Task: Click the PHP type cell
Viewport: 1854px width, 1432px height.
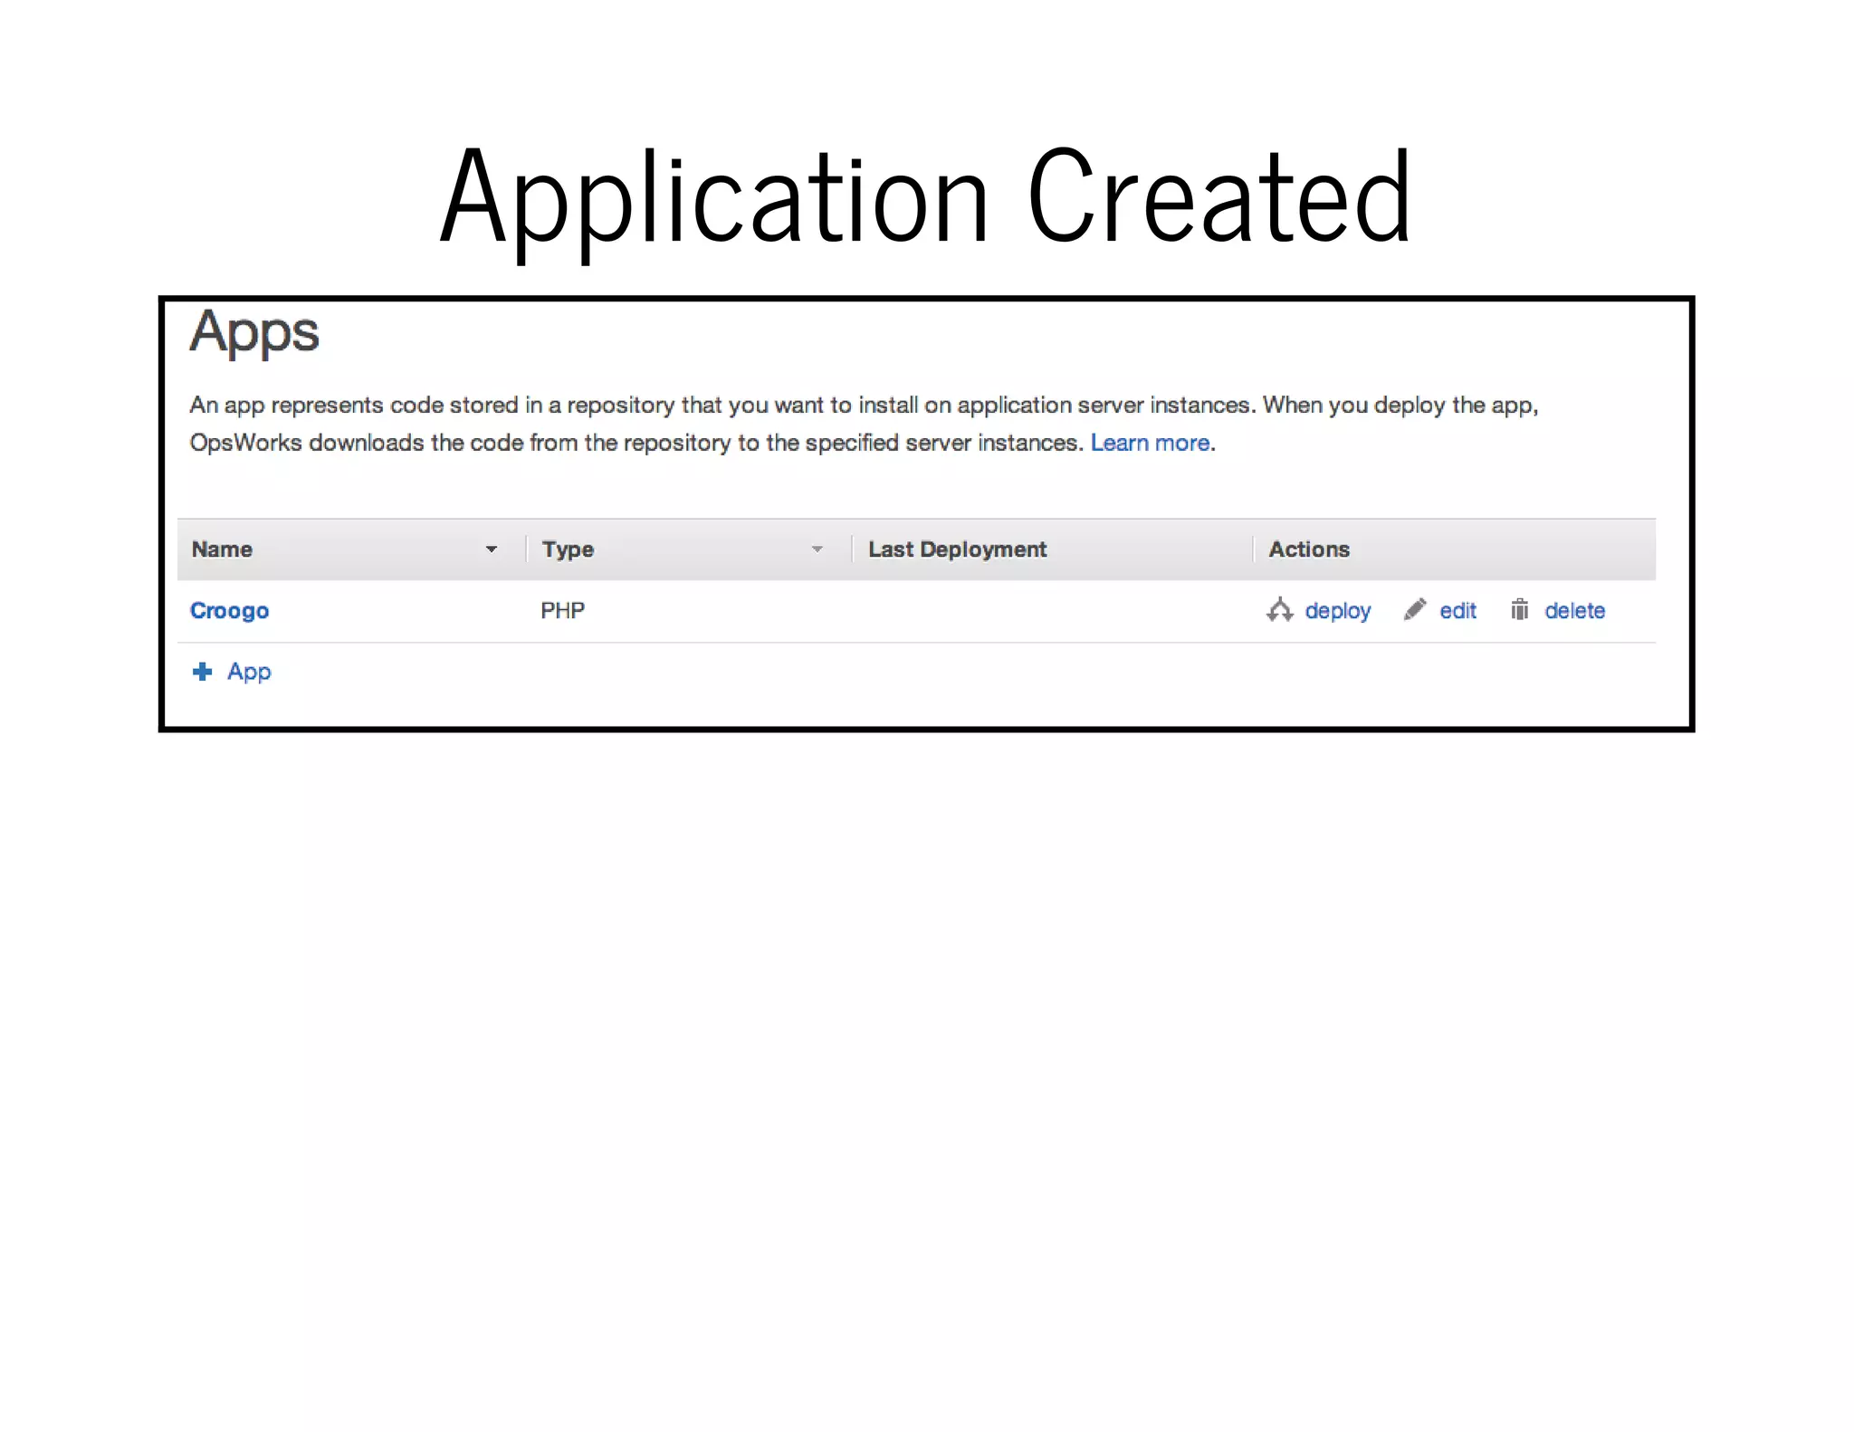Action: point(562,610)
